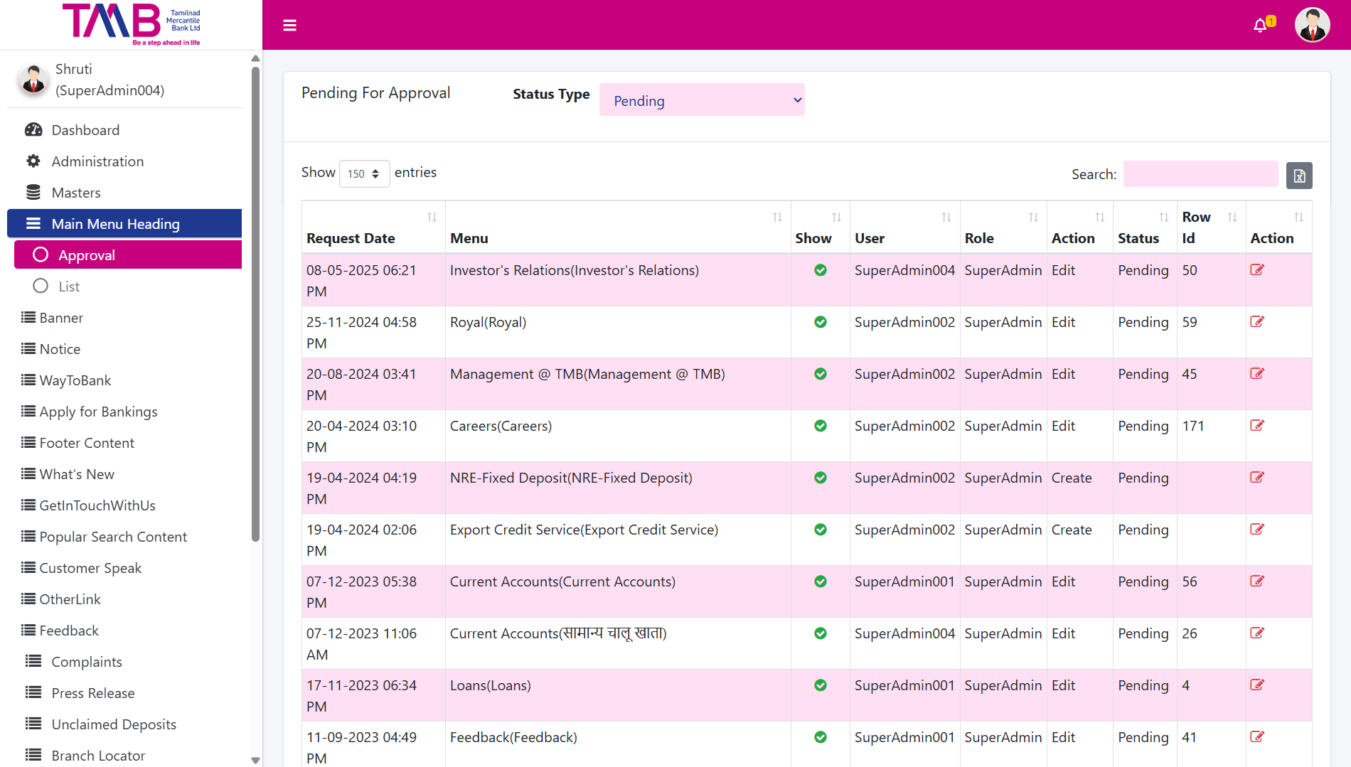1351x767 pixels.
Task: Click green show checkmark for Royal row
Action: [820, 322]
